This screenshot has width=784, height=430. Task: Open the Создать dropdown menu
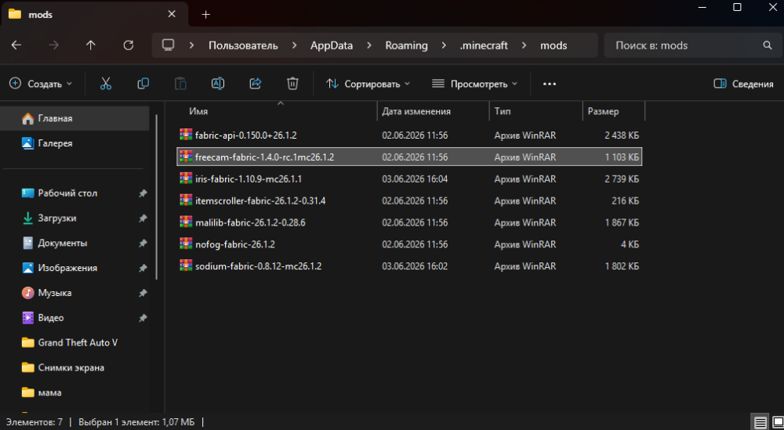tap(41, 84)
